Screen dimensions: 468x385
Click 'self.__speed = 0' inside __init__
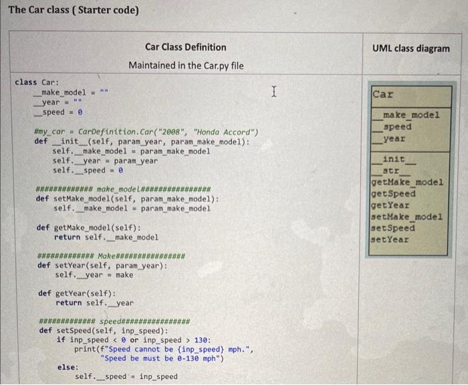(88, 170)
